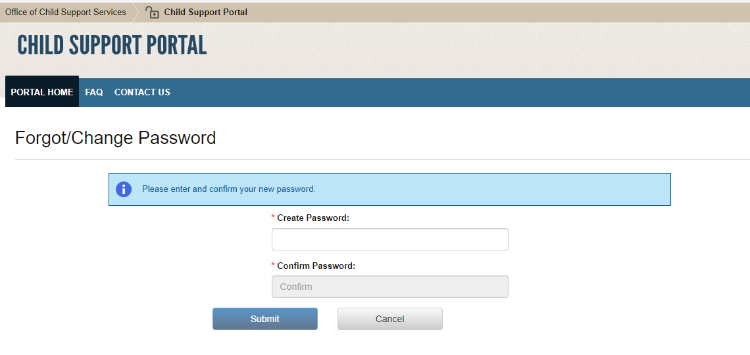Viewport: 750px width, 355px height.
Task: Select Child Support Portal breadcrumb text
Action: [x=206, y=12]
